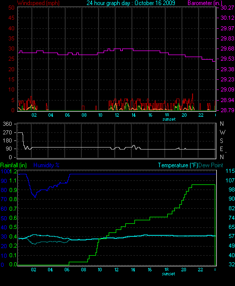Pick the green 0.7 rainfall axis value
Image resolution: width=235 pixels, height=286 pixels.
13,209
